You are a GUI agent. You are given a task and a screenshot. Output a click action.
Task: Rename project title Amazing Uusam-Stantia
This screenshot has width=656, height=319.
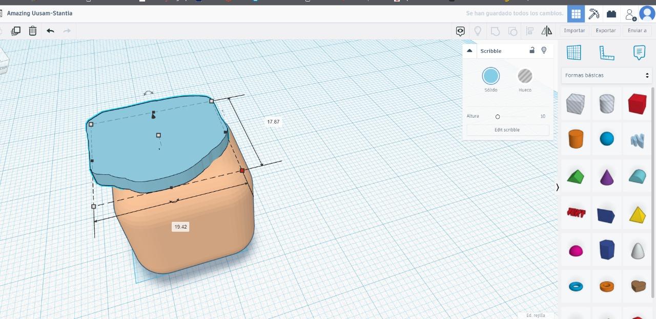coord(39,13)
